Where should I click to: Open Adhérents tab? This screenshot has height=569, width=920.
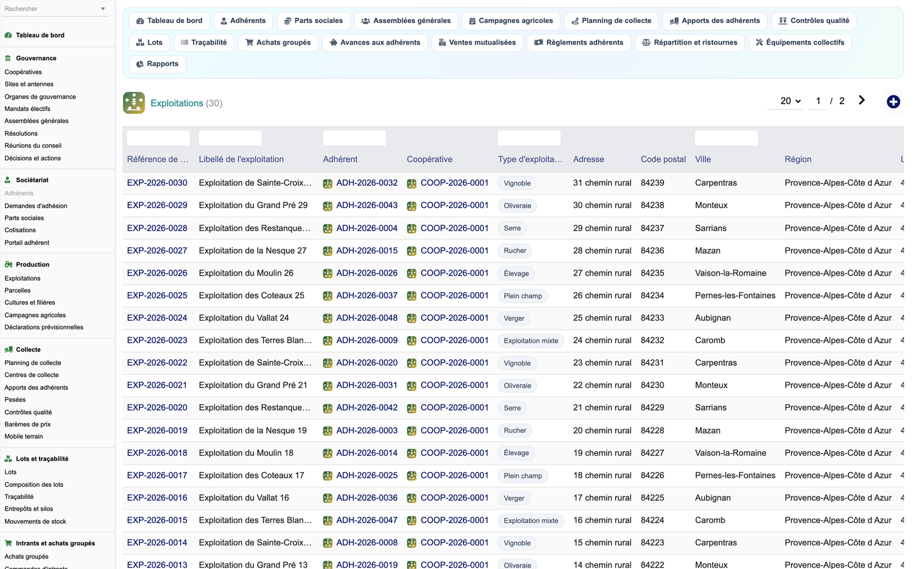pyautogui.click(x=243, y=21)
